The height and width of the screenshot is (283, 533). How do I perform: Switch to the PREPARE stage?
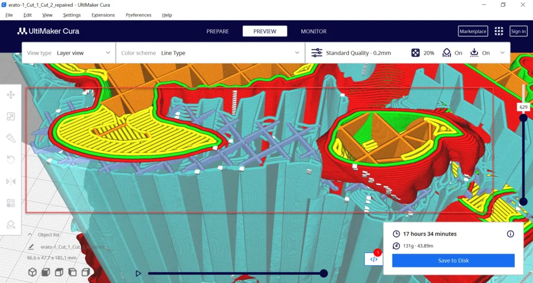pyautogui.click(x=218, y=31)
